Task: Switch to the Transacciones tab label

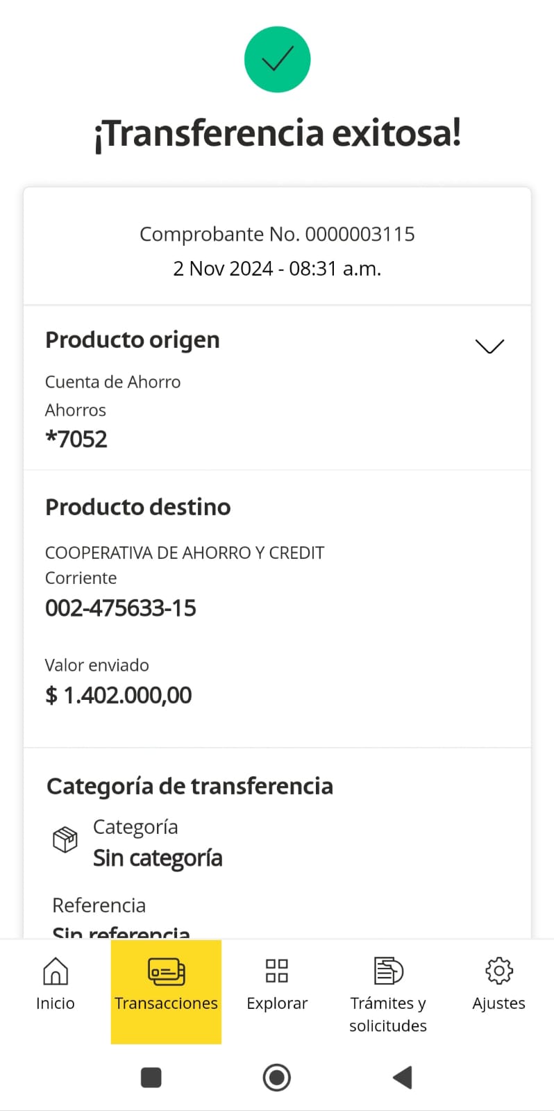Action: tap(166, 1003)
